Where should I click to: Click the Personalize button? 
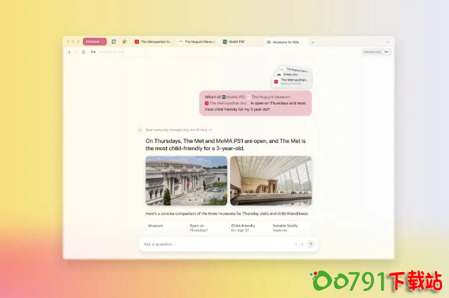point(372,52)
